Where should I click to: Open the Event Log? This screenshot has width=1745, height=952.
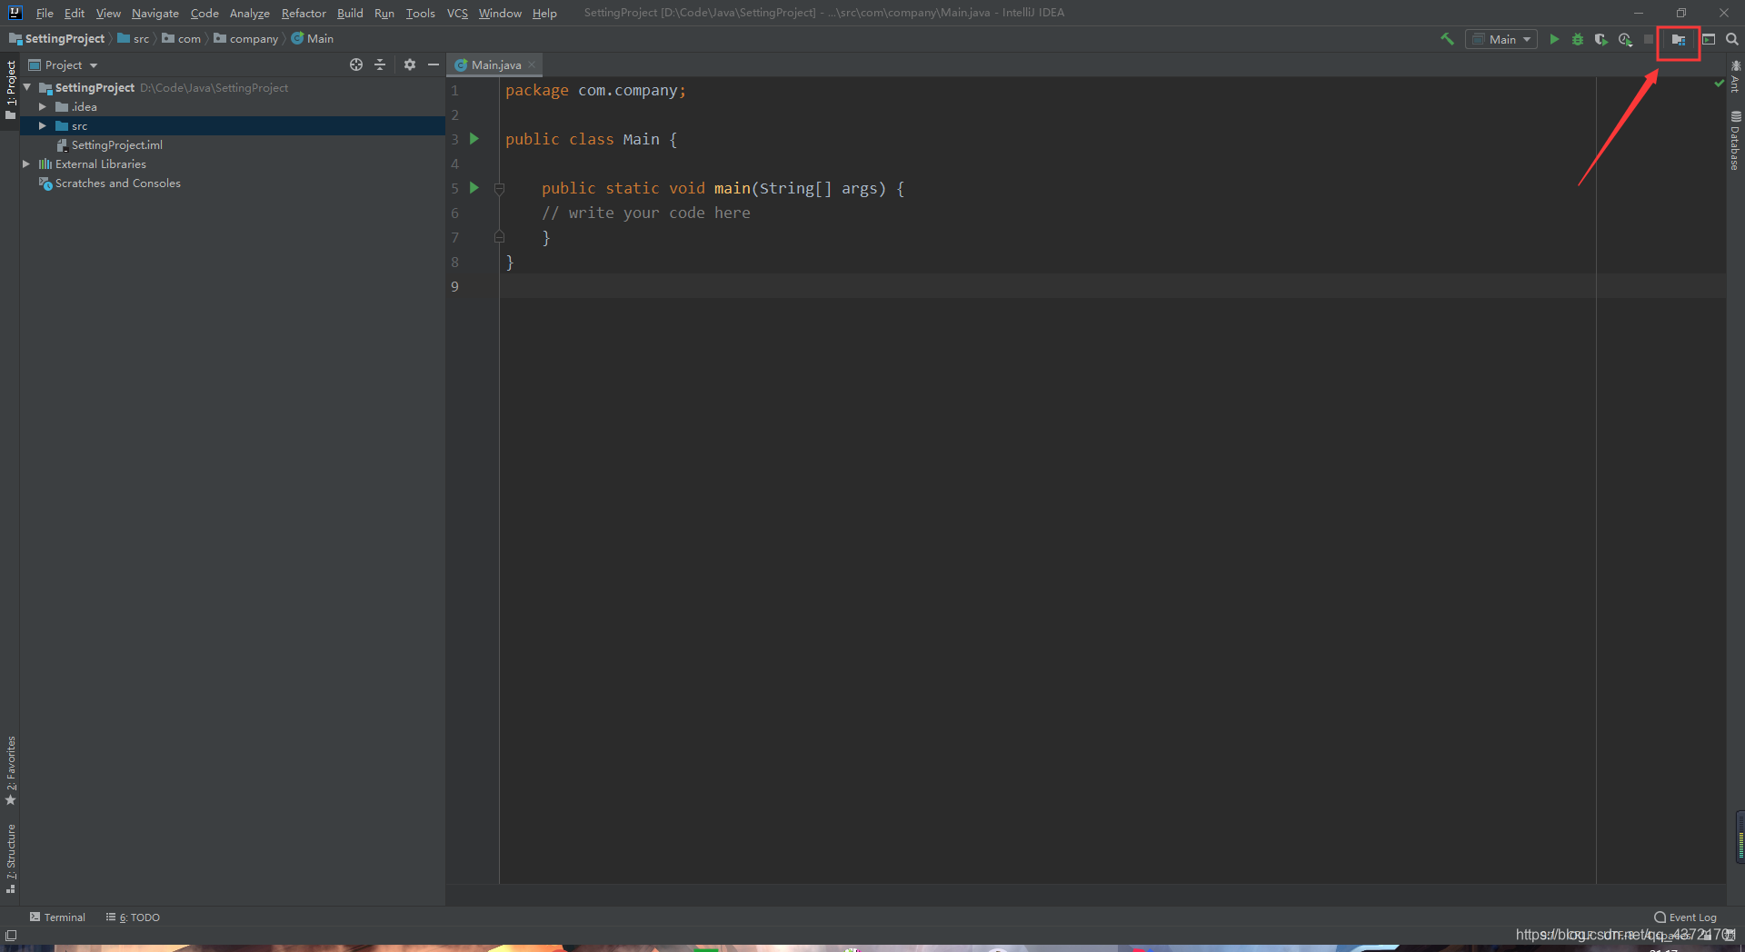(x=1685, y=917)
